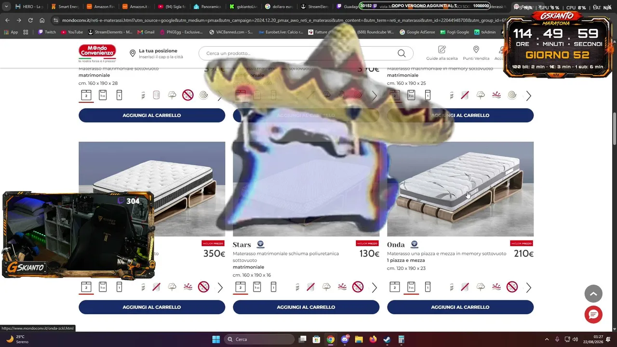The image size is (617, 347).
Task: Open the YouTube bookmark
Action: [72, 32]
